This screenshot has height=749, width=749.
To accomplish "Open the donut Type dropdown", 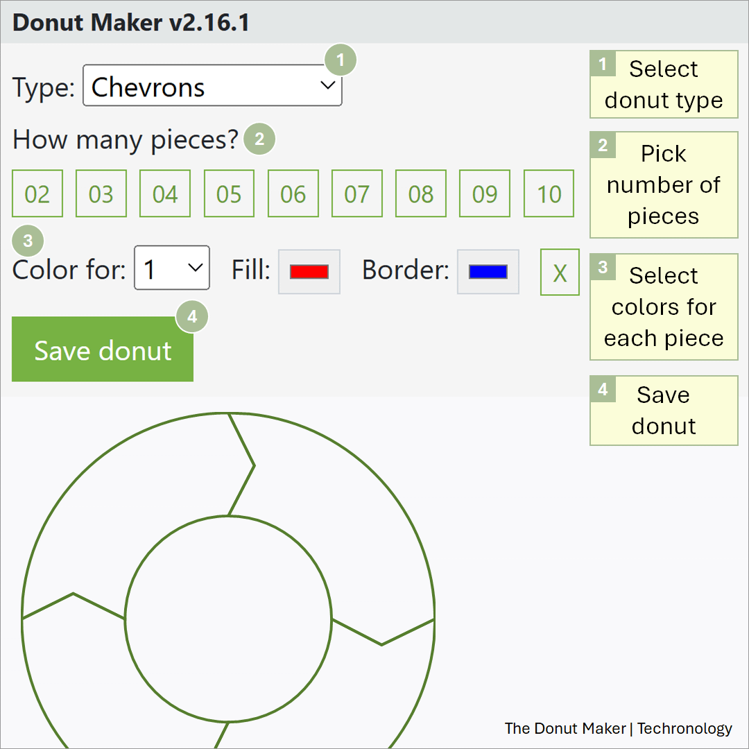I will (212, 86).
